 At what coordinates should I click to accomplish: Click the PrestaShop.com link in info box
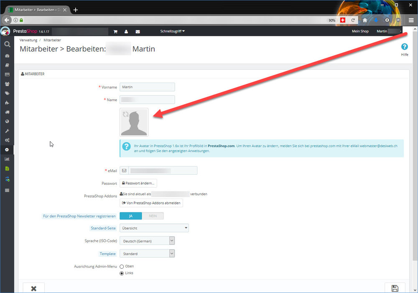(221, 146)
